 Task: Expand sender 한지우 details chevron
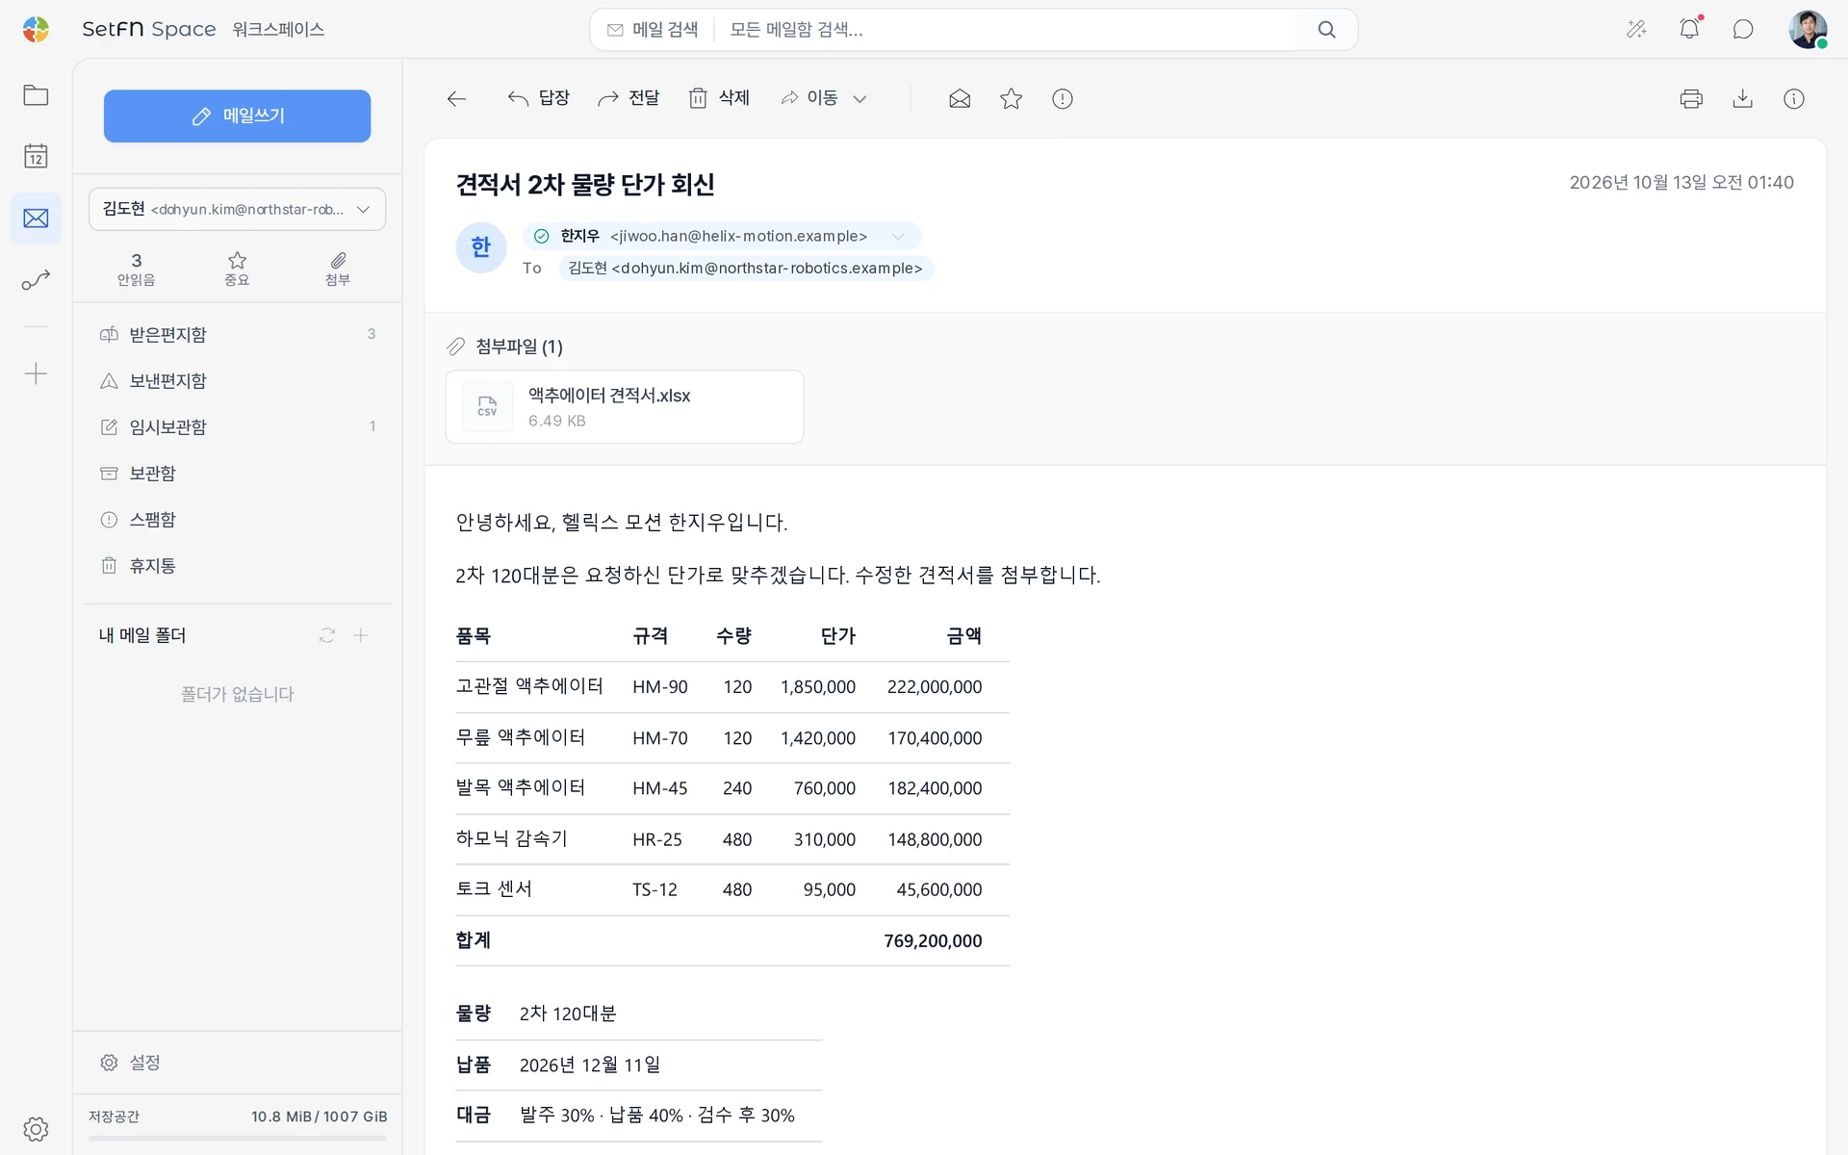898,236
